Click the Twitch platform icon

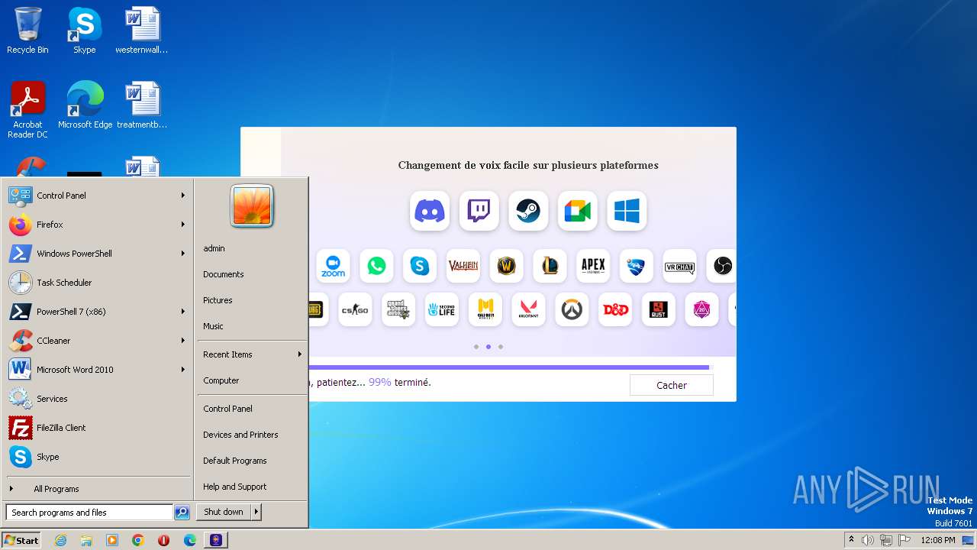(479, 211)
